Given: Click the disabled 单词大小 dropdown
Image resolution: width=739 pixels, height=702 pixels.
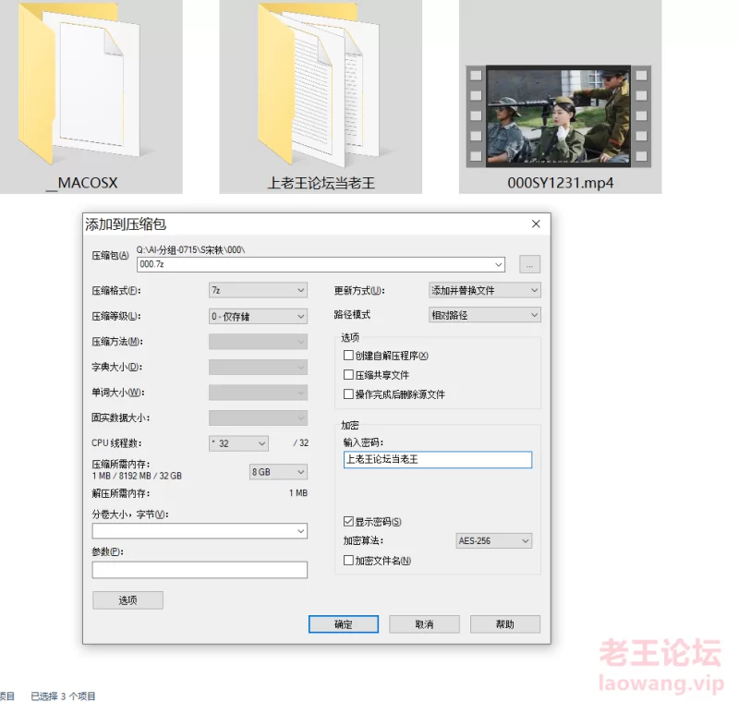Looking at the screenshot, I should 258,393.
